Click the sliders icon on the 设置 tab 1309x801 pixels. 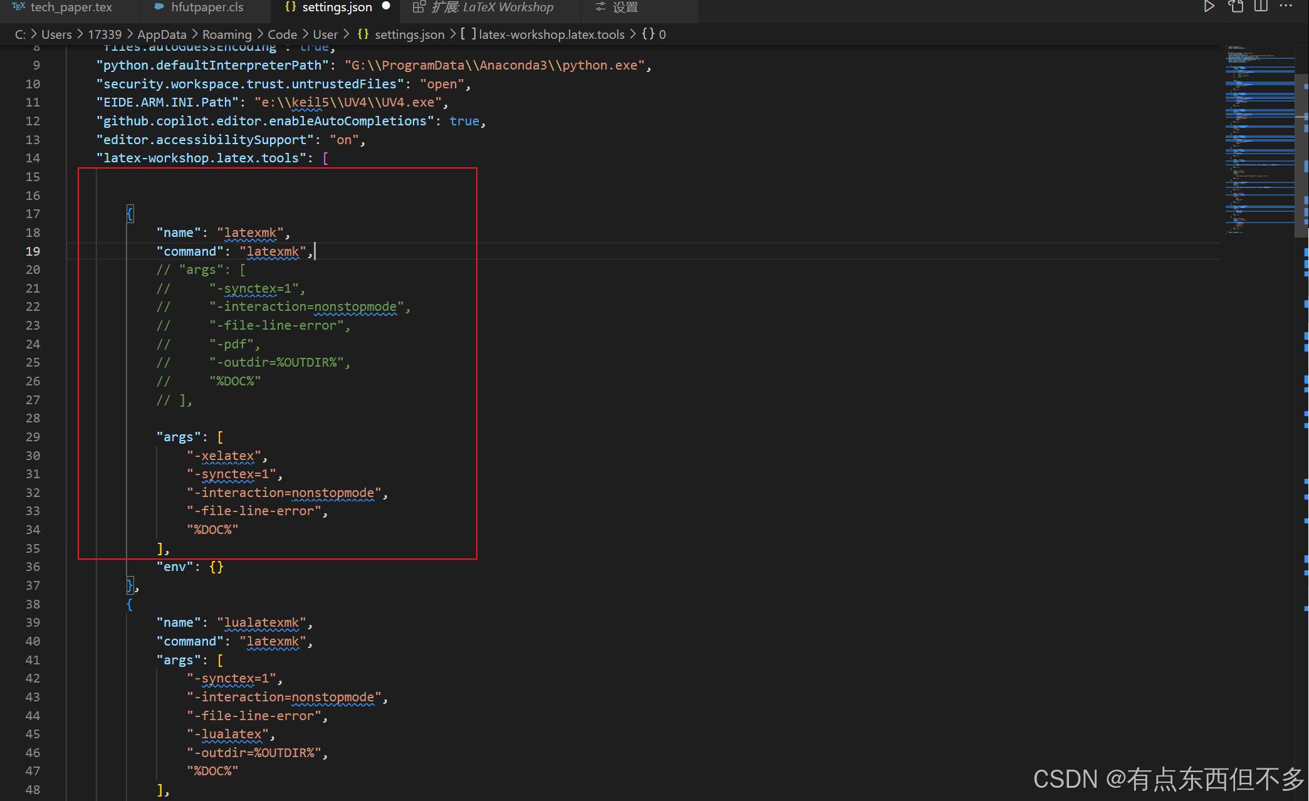click(x=600, y=7)
